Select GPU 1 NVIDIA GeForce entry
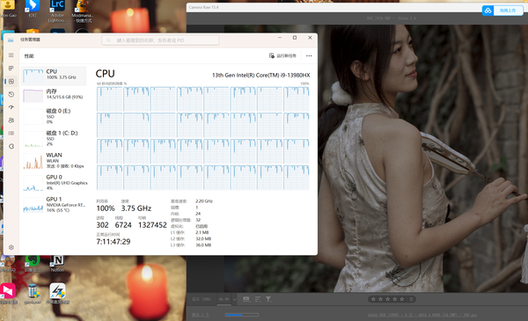 (x=54, y=205)
